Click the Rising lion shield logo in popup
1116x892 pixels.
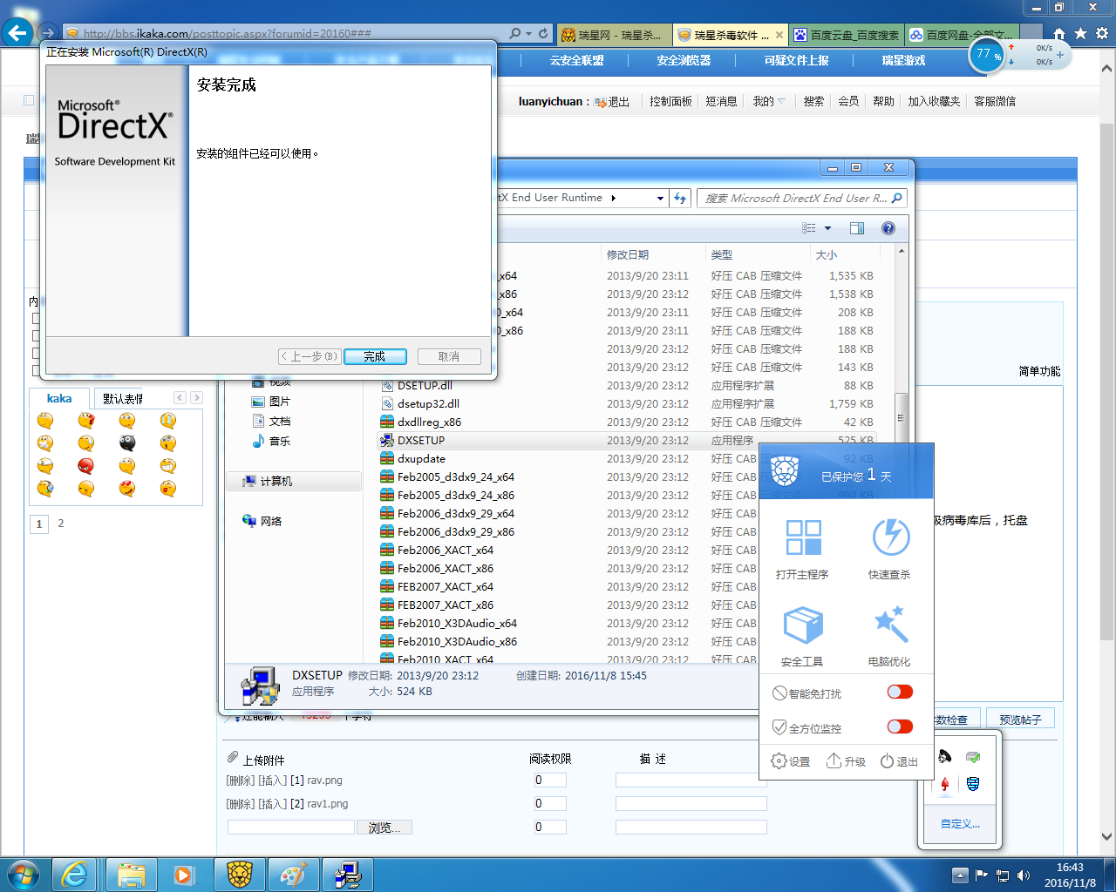pos(785,471)
